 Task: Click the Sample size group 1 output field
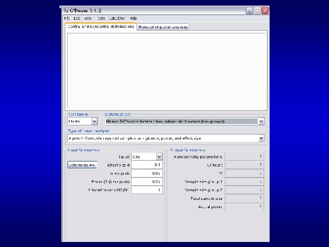pyautogui.click(x=244, y=182)
